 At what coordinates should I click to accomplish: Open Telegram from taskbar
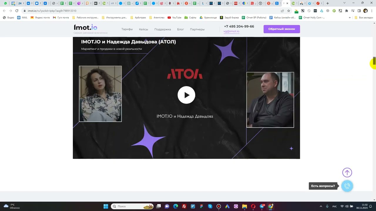coord(262,206)
